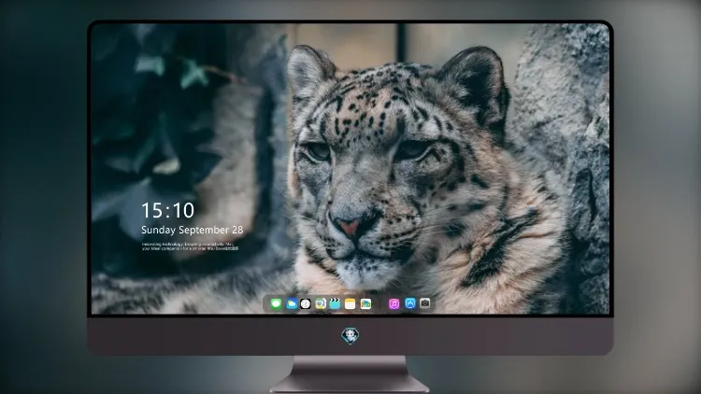Launch the clapperboard video app
Screen dimensions: 701x394
point(335,304)
